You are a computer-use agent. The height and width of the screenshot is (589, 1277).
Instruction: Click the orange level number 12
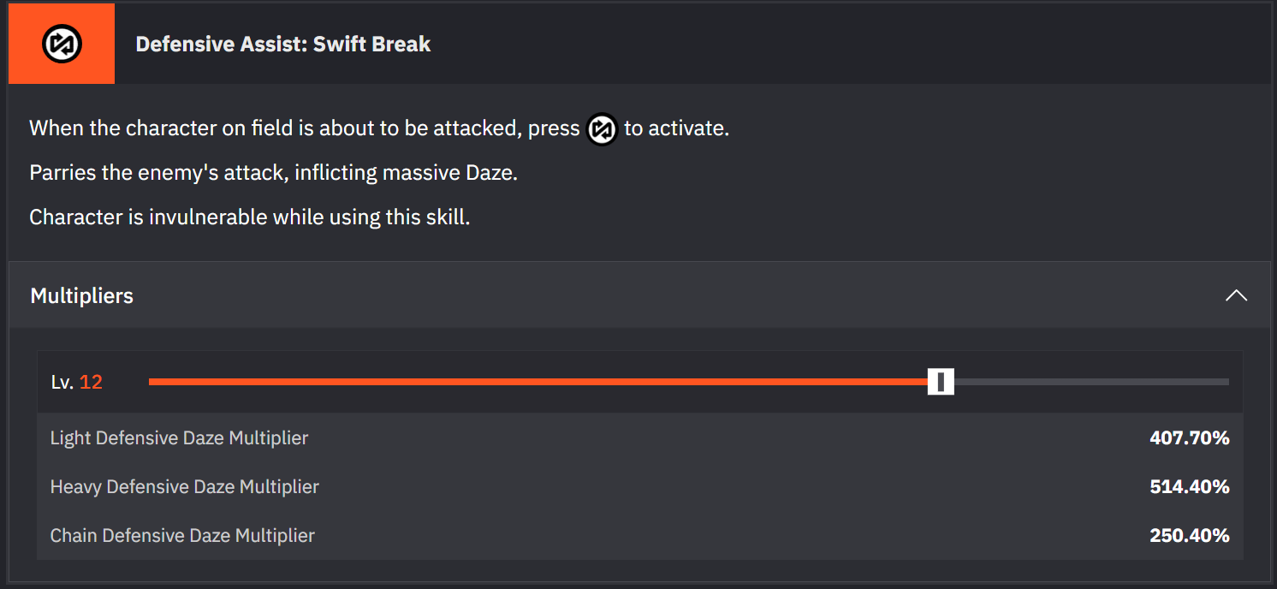point(91,383)
